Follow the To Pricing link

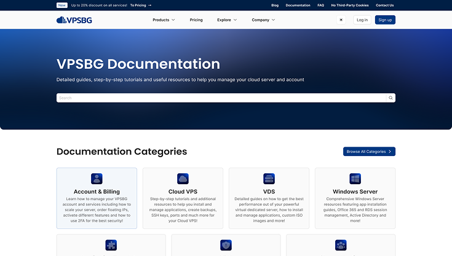click(x=140, y=5)
